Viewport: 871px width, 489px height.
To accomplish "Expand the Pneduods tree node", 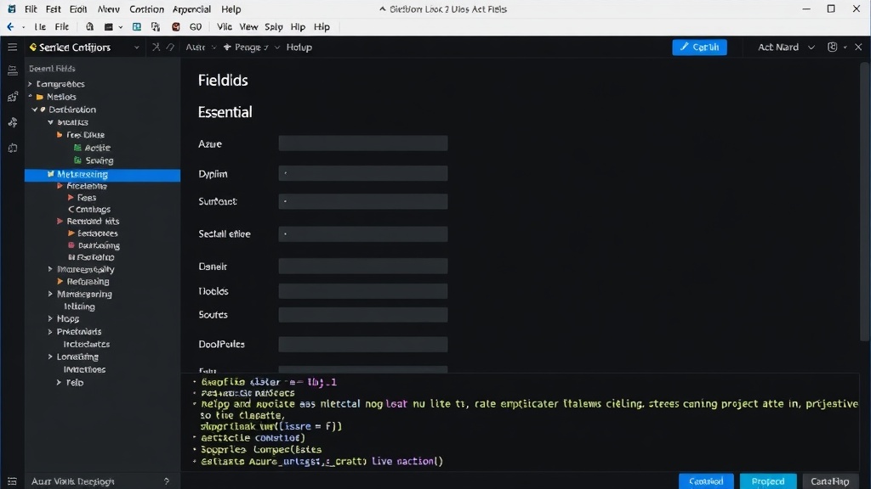I will coord(50,332).
